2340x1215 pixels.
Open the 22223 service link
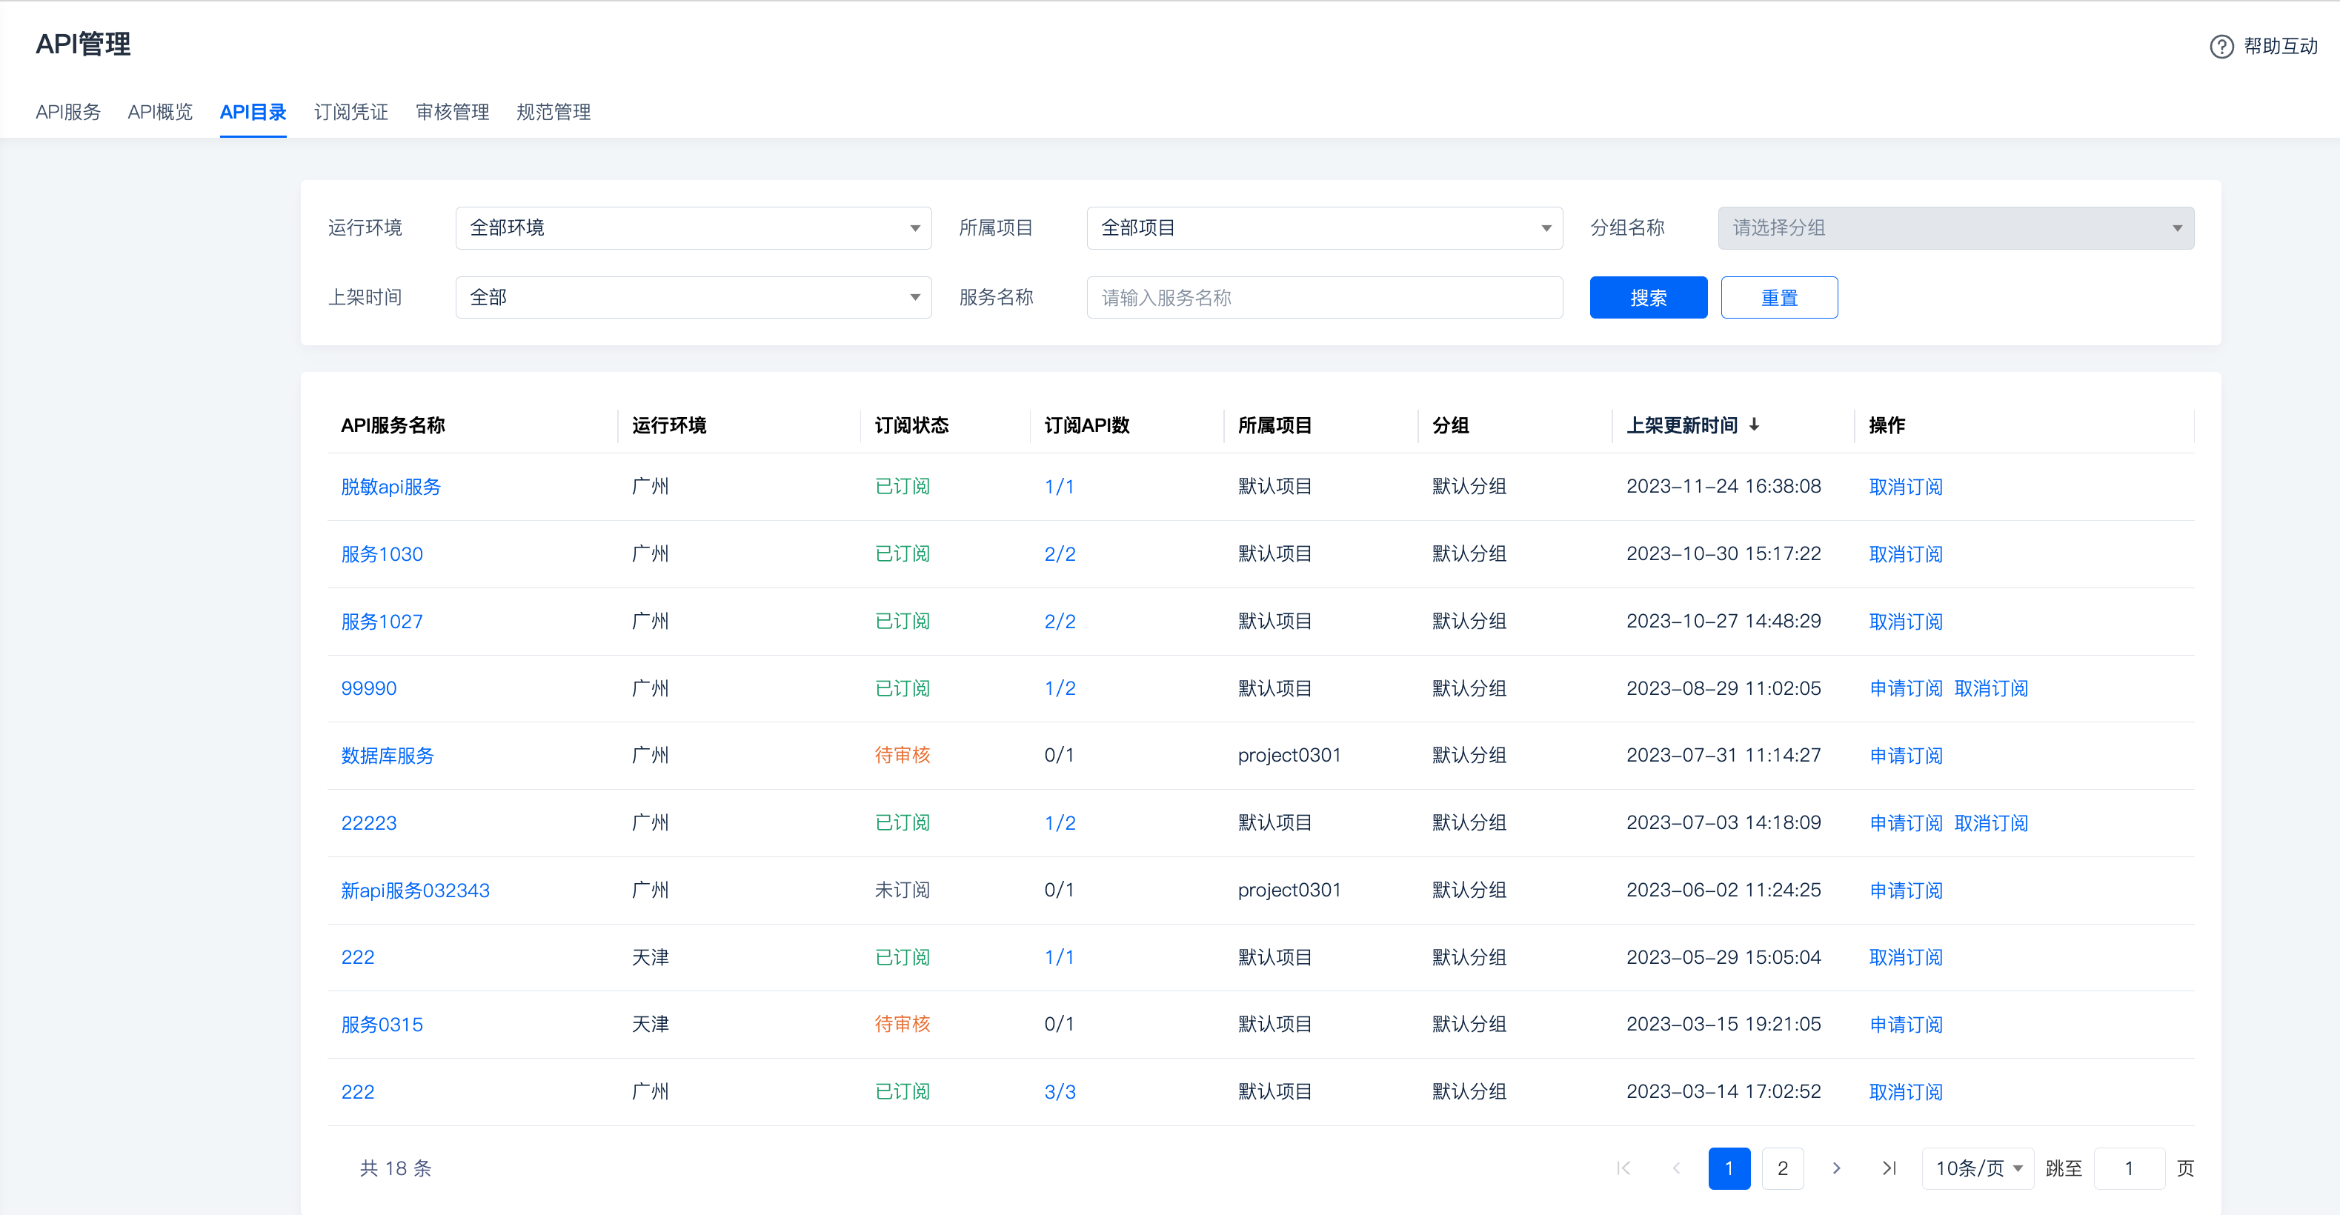369,822
